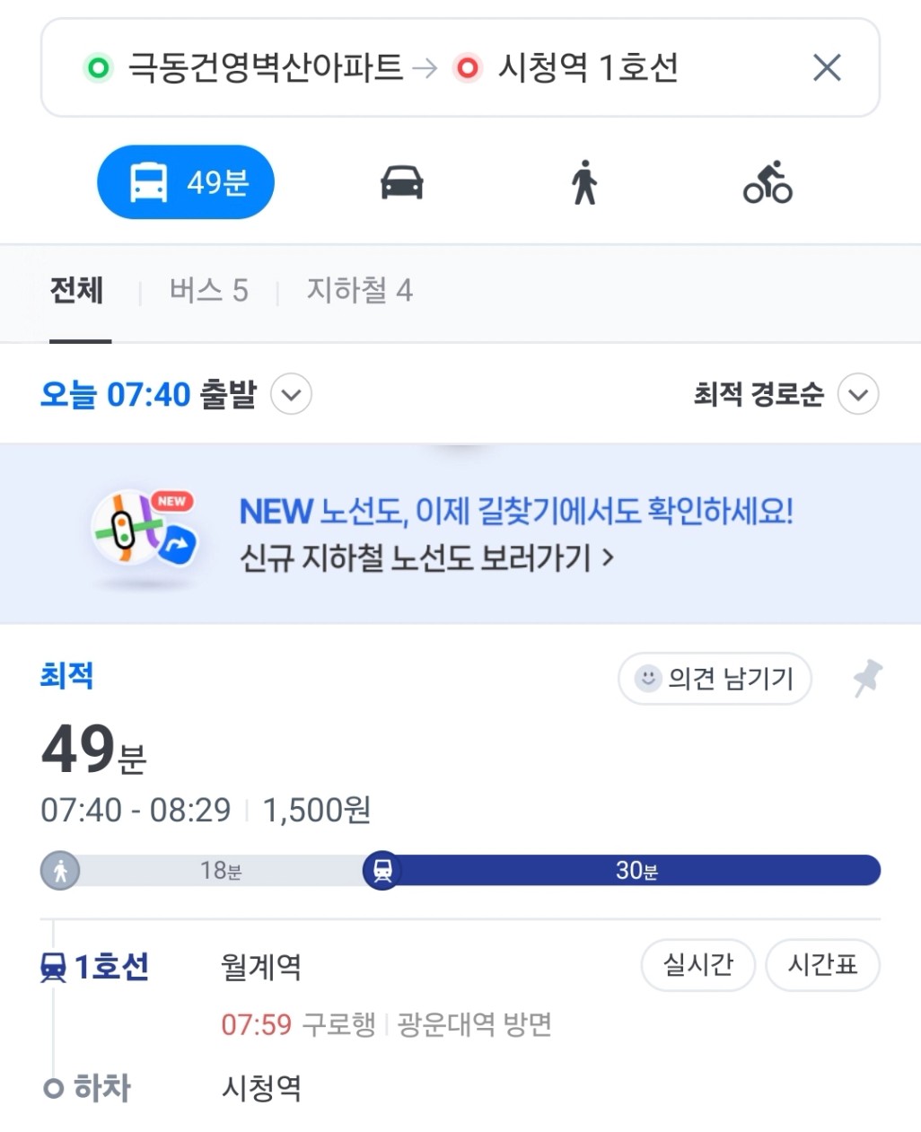Select the 전체 tab
This screenshot has width=921, height=1132.
coord(76,291)
